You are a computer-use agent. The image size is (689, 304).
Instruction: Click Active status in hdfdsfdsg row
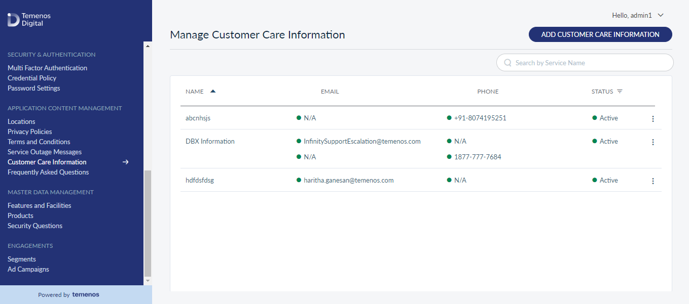pos(608,180)
